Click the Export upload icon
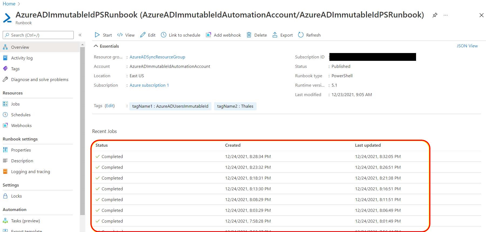The image size is (486, 232). click(x=275, y=35)
